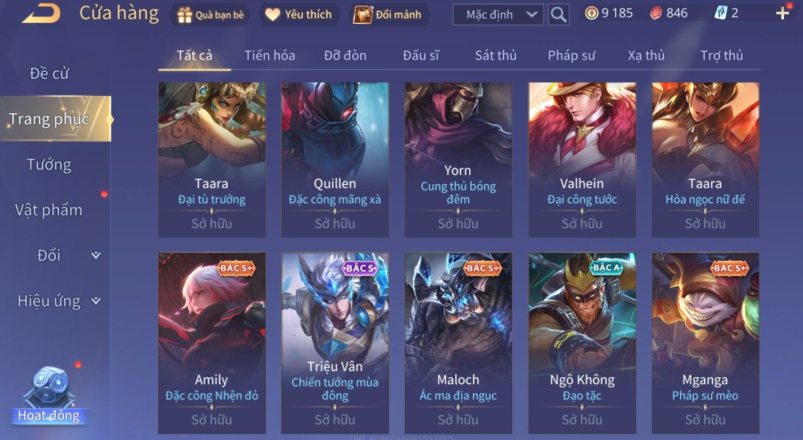Open Yêu thích favorites heart button

[298, 14]
